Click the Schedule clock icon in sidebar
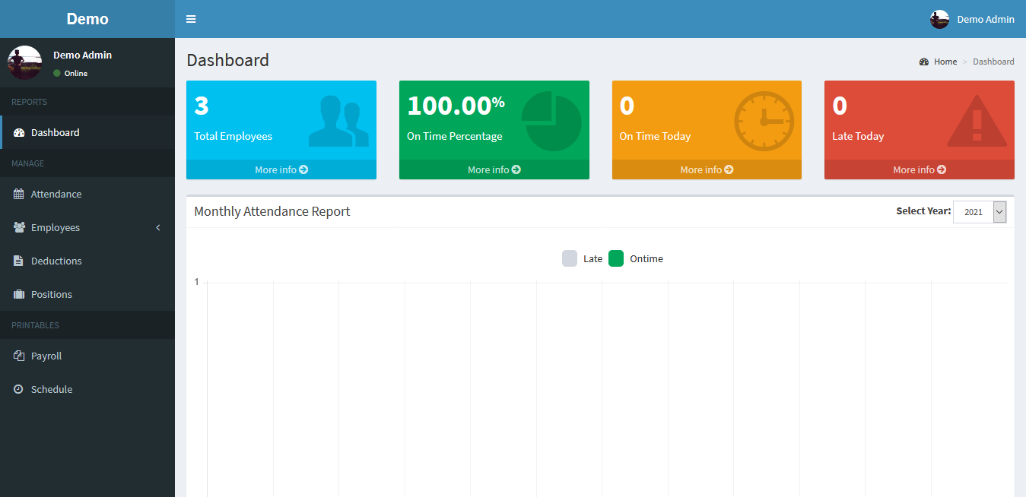The width and height of the screenshot is (1026, 497). pos(18,389)
